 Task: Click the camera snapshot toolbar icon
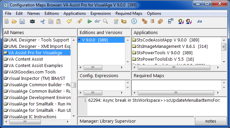point(32,22)
